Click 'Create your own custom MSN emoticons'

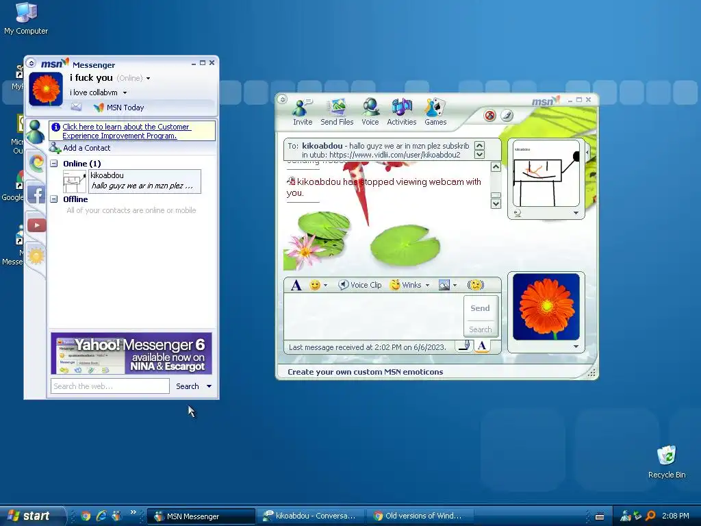coord(366,372)
